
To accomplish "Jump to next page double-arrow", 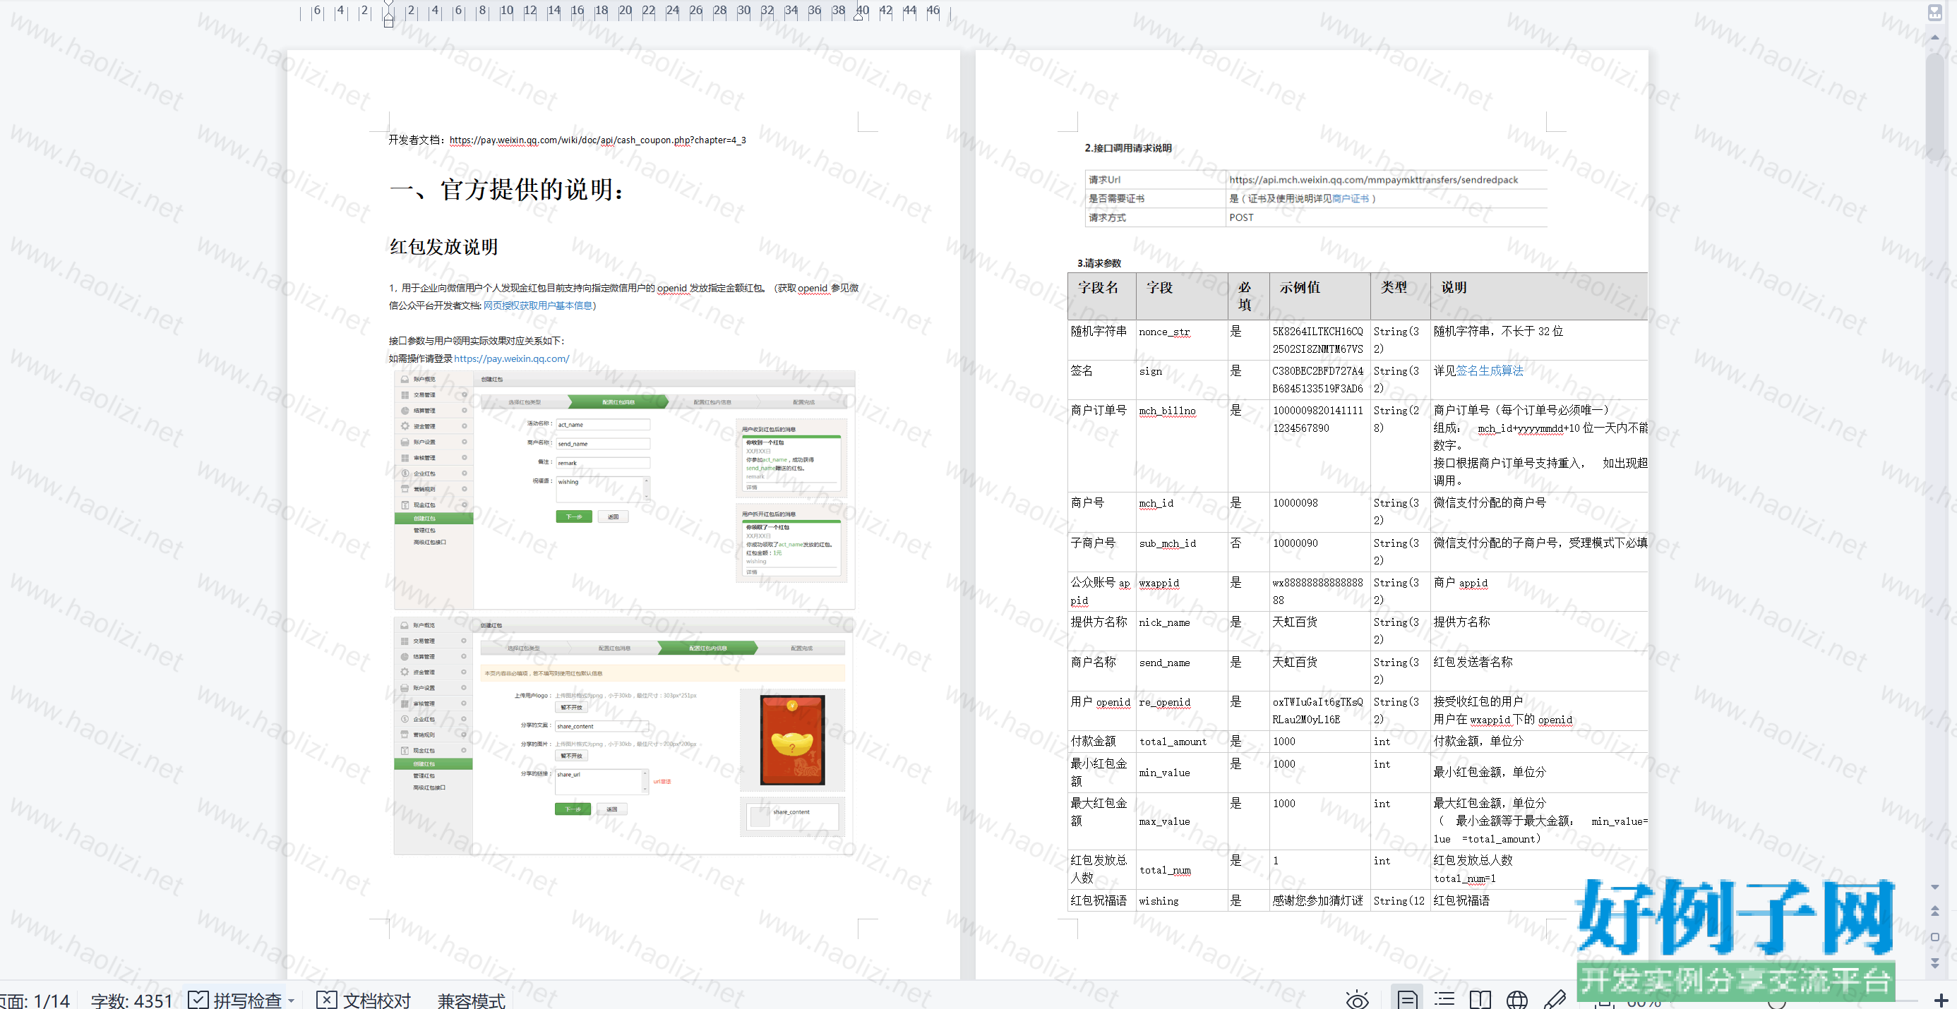I will pos(1935,962).
